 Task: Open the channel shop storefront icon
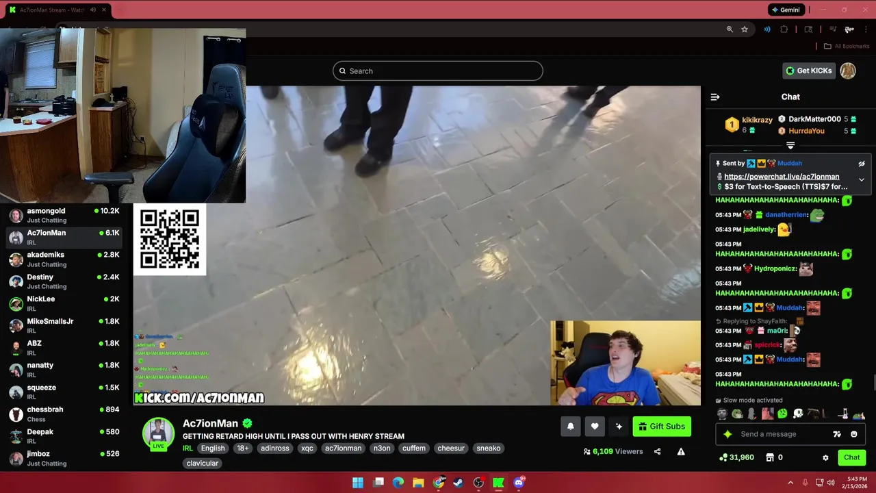coord(769,457)
